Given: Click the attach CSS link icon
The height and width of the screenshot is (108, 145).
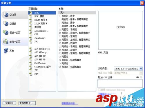Looking at the screenshot, I should coord(137,77).
